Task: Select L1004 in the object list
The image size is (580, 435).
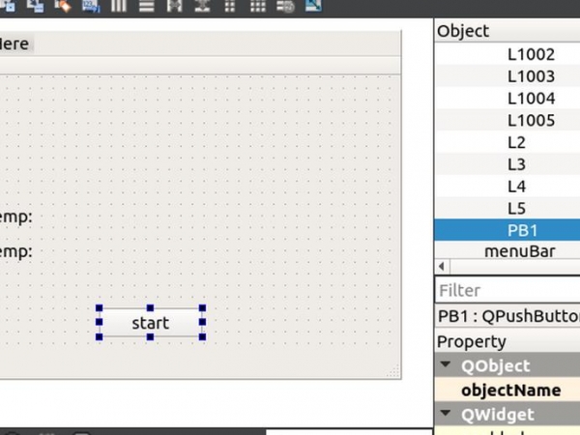Action: [531, 99]
